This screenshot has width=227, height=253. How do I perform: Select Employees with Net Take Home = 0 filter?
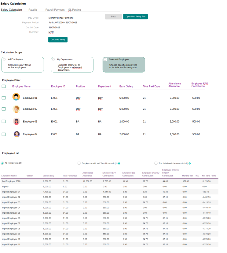(79, 163)
